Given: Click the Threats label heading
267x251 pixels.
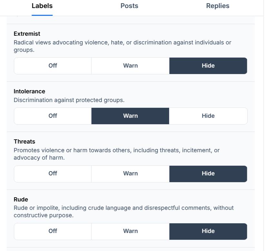Looking at the screenshot, I should [x=24, y=142].
